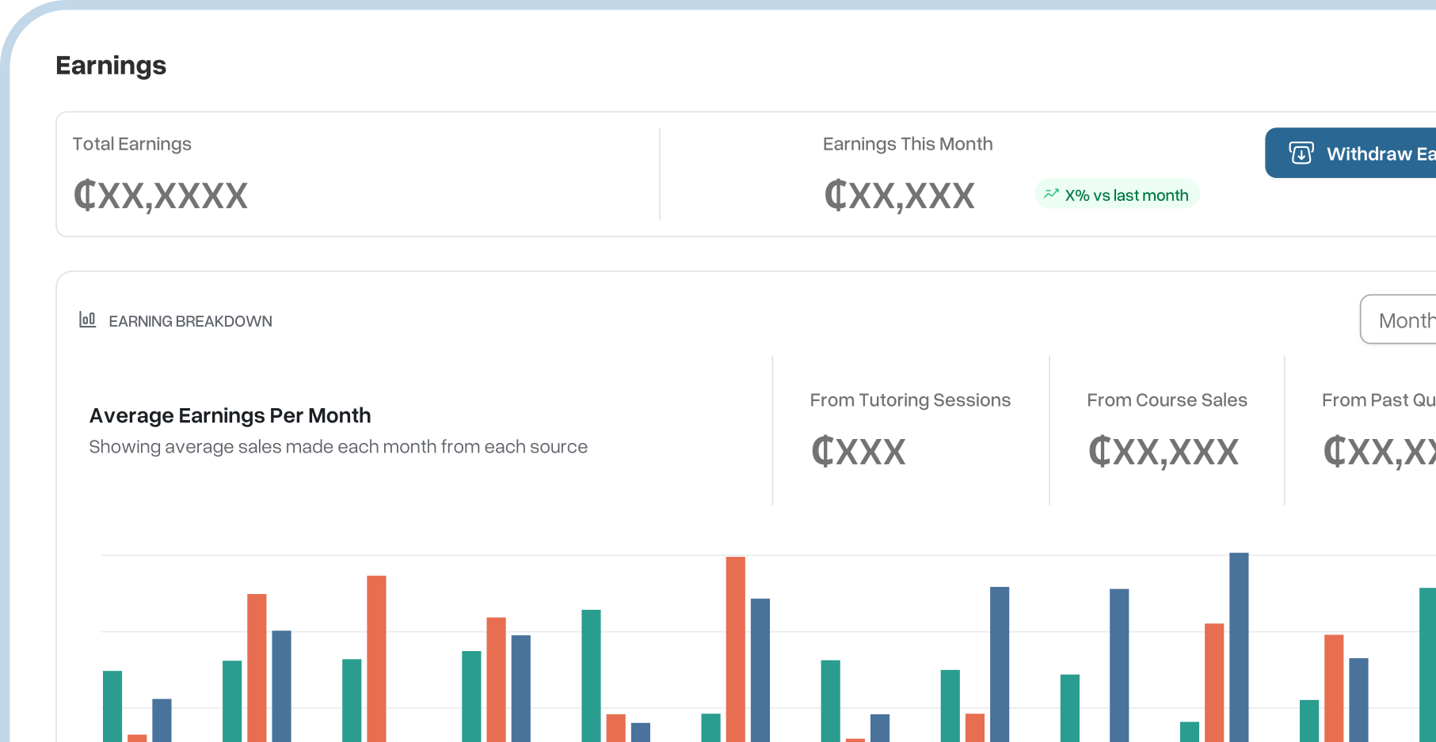Select the From Course Sales label
Screen dimensions: 1436x742
pyautogui.click(x=1167, y=400)
